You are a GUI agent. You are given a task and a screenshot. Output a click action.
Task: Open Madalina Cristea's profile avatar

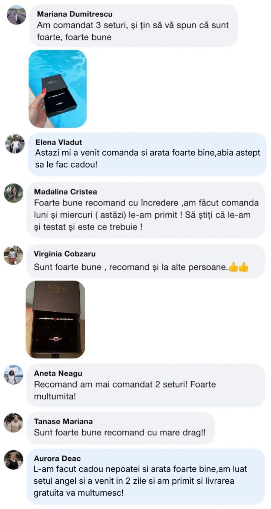point(13,193)
